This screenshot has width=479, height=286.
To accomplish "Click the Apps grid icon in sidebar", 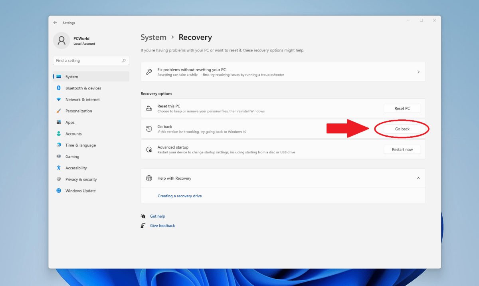I will pos(59,122).
